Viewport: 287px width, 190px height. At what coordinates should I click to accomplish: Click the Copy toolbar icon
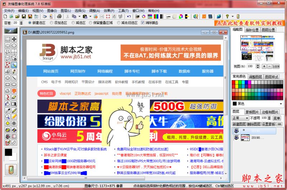tap(74, 16)
